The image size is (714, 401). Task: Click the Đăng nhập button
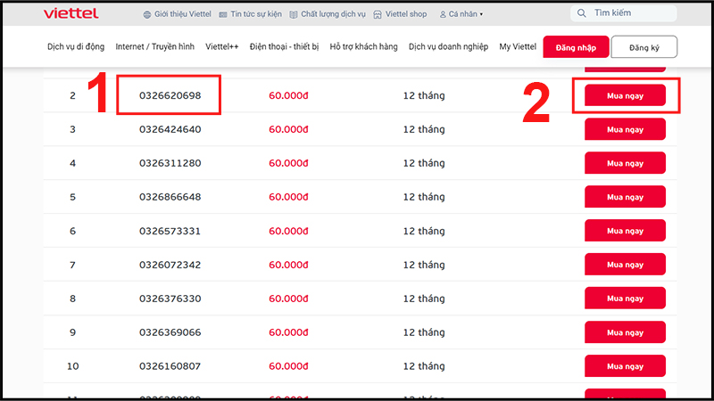[576, 46]
